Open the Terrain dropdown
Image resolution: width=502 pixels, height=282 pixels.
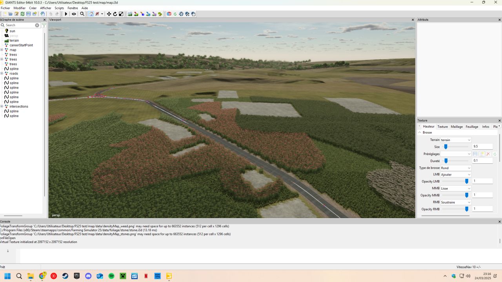click(x=456, y=140)
